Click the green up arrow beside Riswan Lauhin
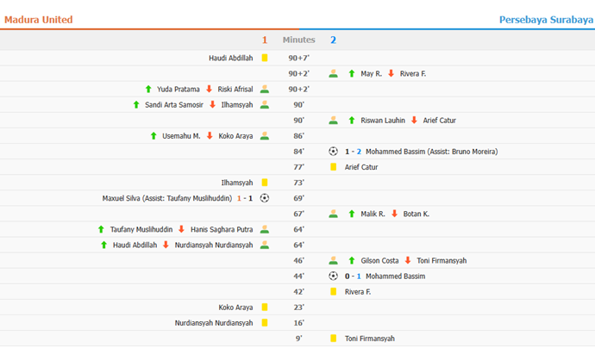The width and height of the screenshot is (595, 348). tap(351, 121)
